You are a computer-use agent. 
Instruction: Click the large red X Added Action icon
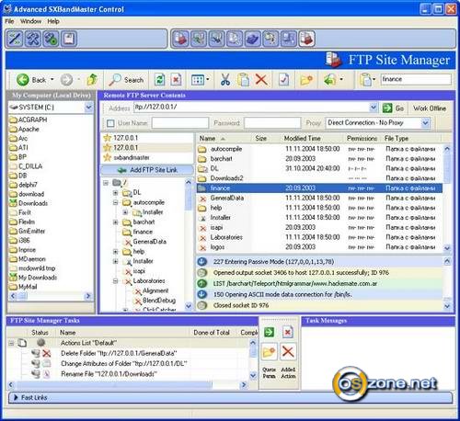coord(288,352)
